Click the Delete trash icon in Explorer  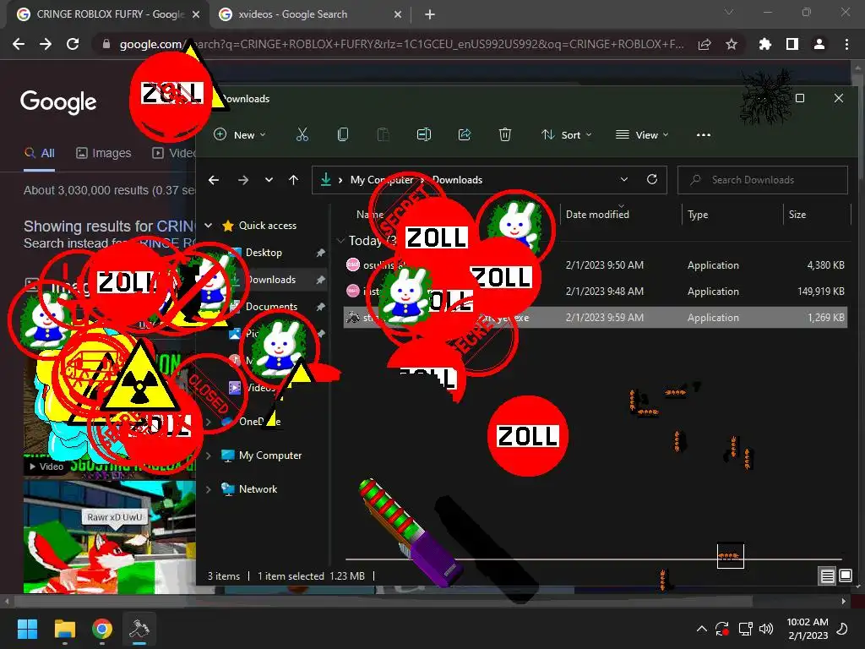pos(505,134)
